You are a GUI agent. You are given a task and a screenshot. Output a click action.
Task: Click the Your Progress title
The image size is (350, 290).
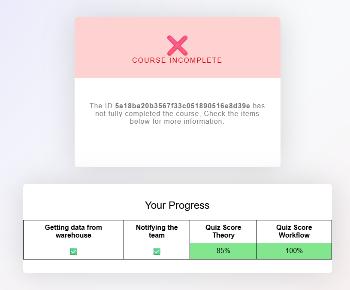[x=177, y=205]
